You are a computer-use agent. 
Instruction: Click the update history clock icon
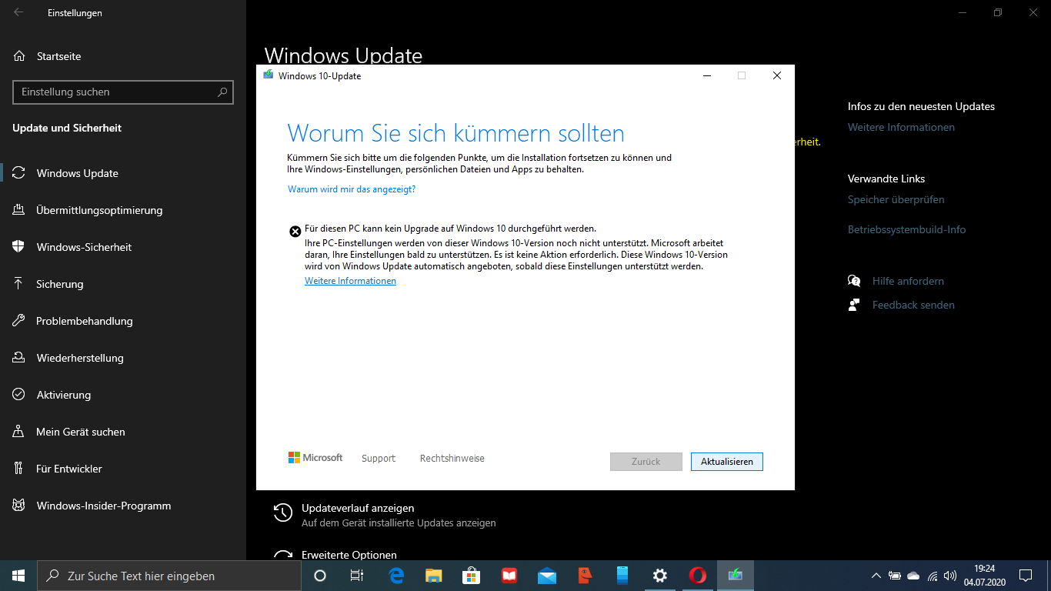click(x=283, y=513)
